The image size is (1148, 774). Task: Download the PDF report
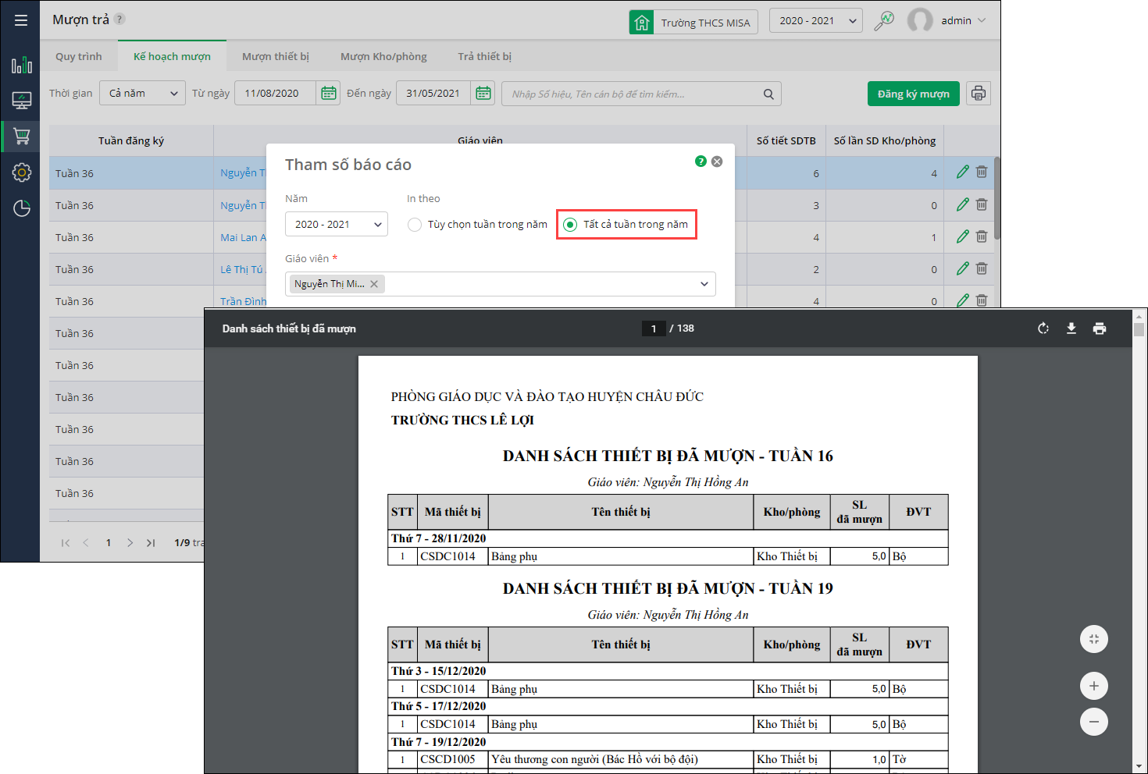(x=1071, y=328)
